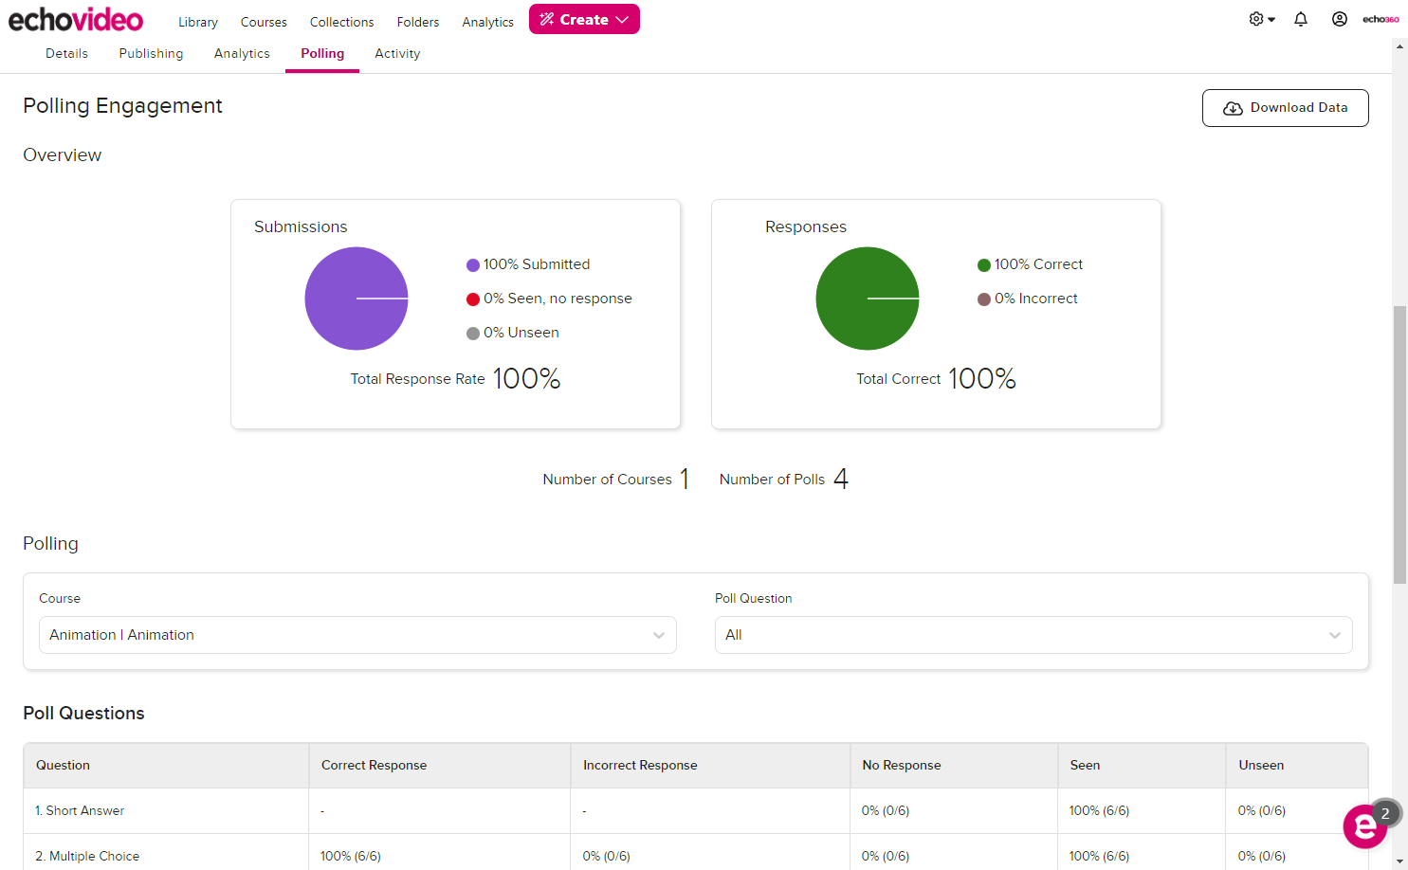1408x870 pixels.
Task: Click the notifications bell icon
Action: coord(1300,18)
